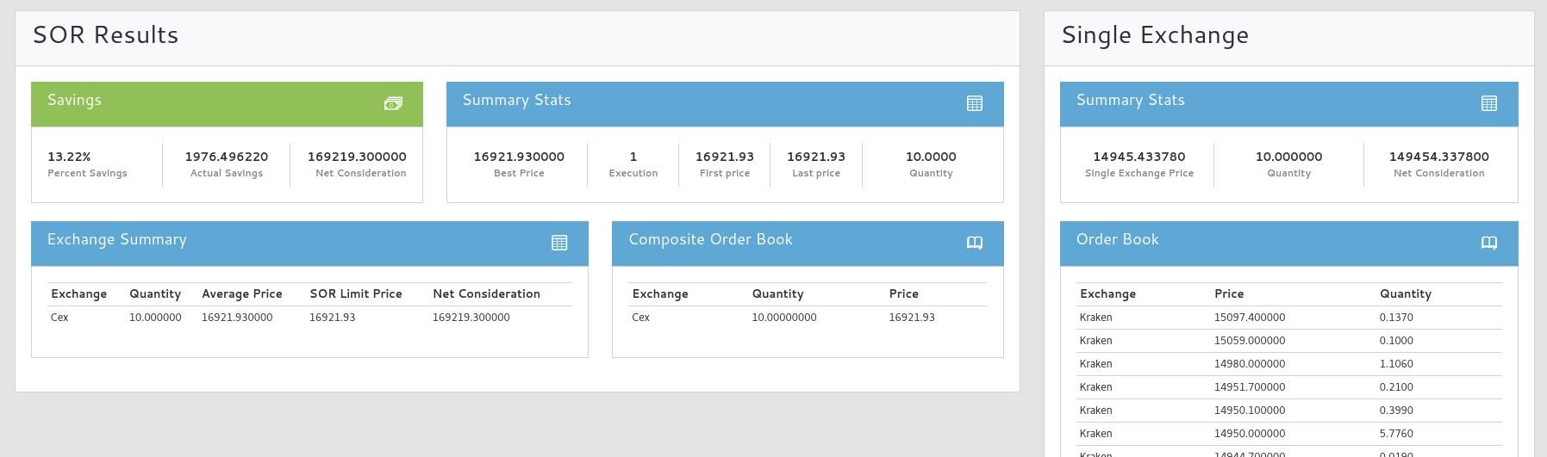This screenshot has height=457, width=1547.
Task: Click the Execution count value 1
Action: (x=633, y=157)
